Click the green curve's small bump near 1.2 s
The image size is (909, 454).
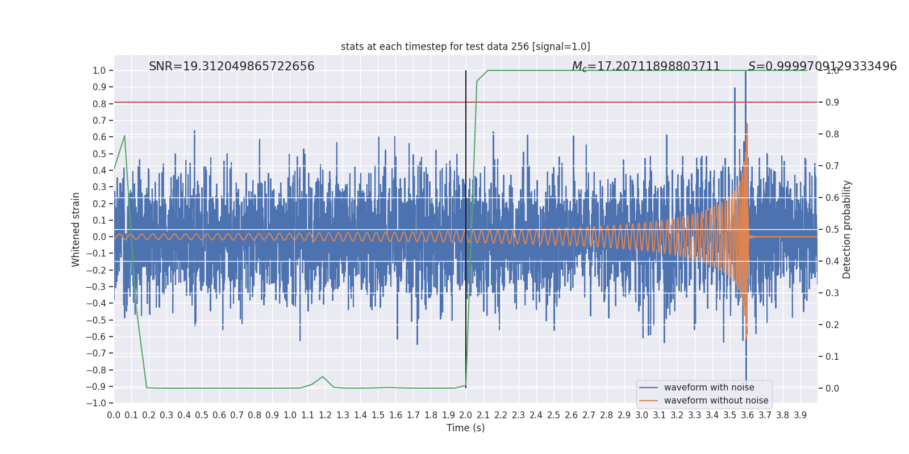pos(323,377)
